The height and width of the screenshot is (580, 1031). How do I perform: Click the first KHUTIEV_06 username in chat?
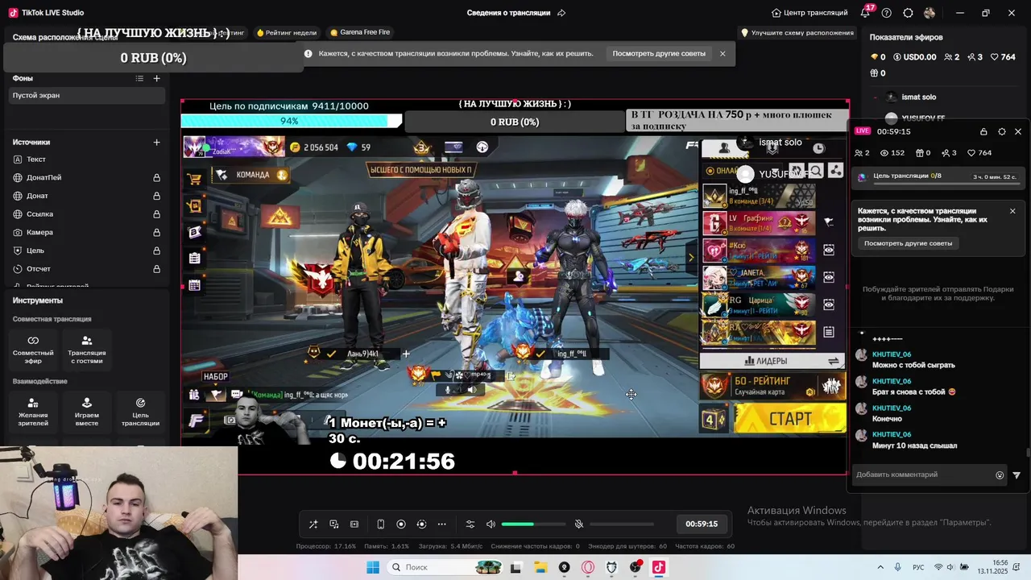(892, 354)
